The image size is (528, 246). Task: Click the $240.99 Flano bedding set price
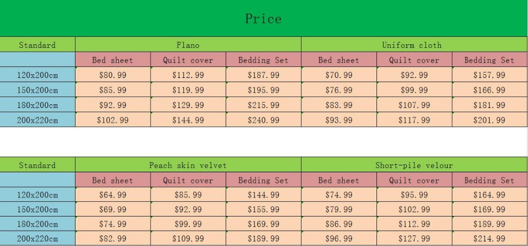point(263,120)
